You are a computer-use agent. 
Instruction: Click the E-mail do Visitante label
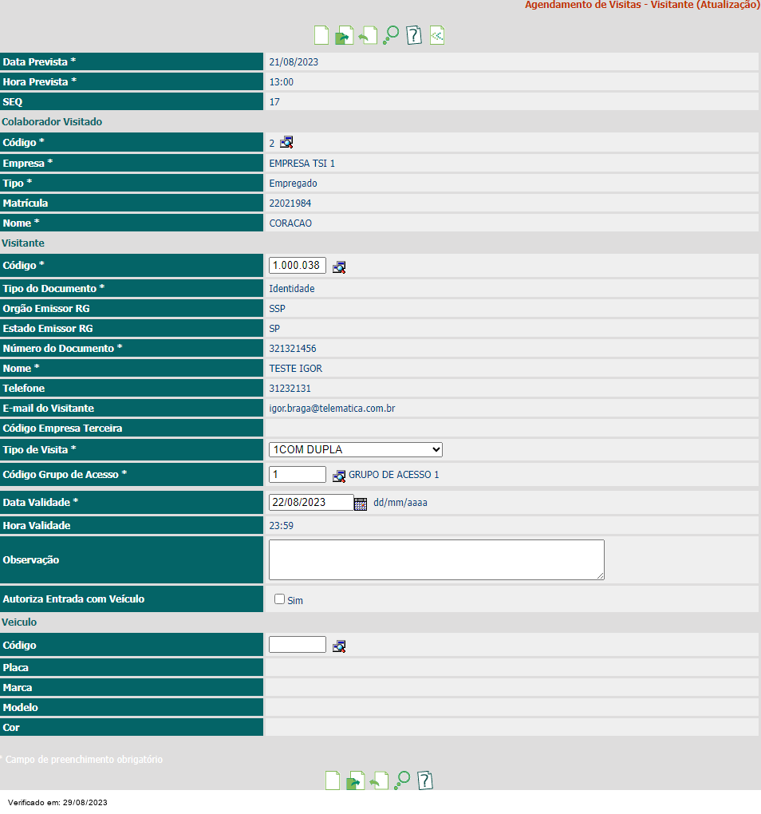(x=48, y=409)
